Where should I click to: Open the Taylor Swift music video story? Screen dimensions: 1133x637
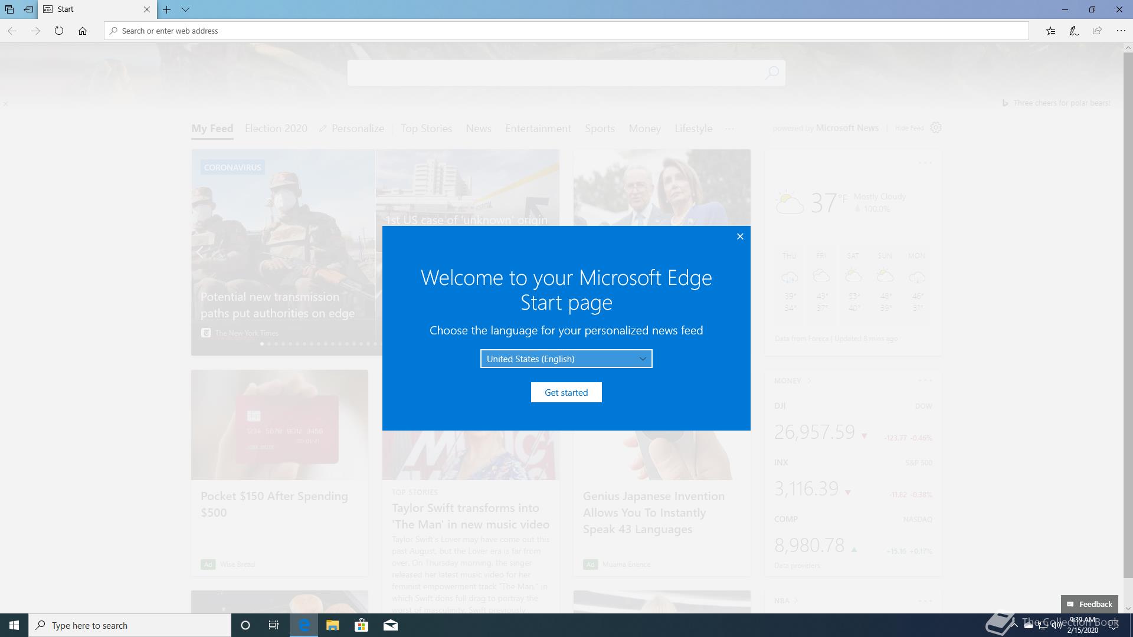coord(470,516)
